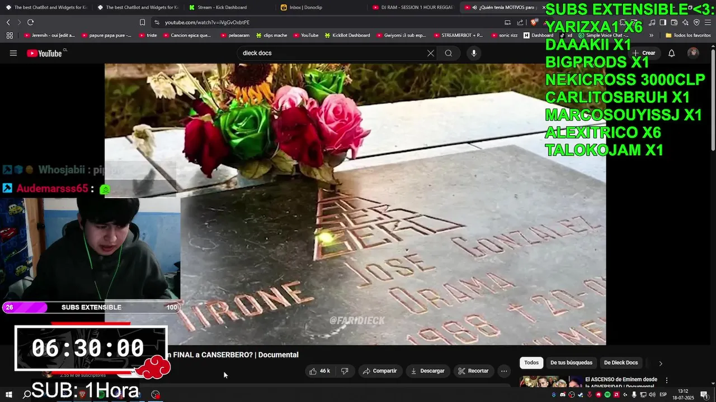The height and width of the screenshot is (402, 716).
Task: Open options menu for the Eminem video
Action: click(667, 380)
